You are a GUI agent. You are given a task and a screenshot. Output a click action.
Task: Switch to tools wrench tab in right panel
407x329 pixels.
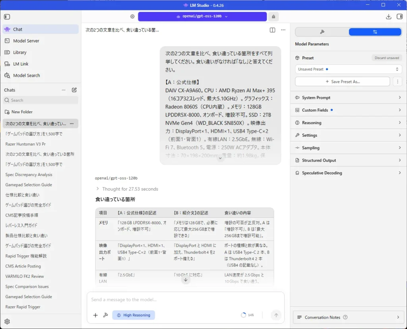point(322,32)
